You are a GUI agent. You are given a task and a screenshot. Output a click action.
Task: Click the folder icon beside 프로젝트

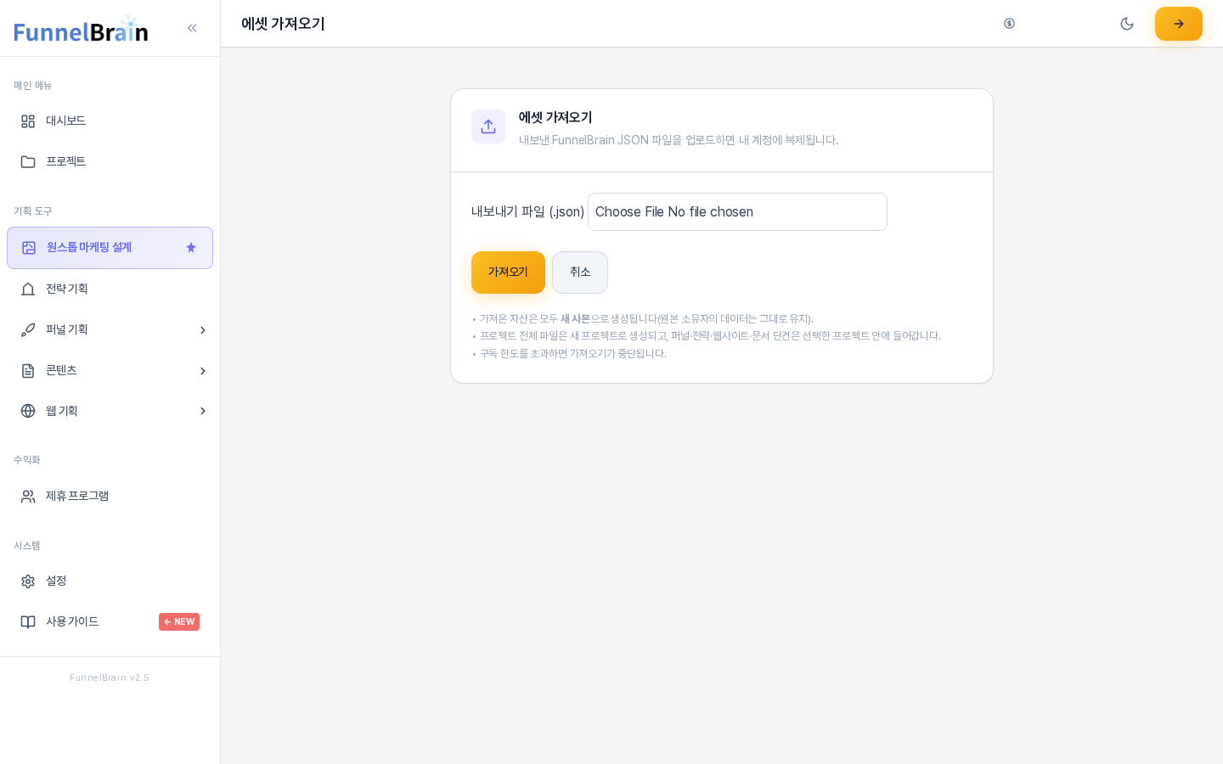pyautogui.click(x=28, y=162)
